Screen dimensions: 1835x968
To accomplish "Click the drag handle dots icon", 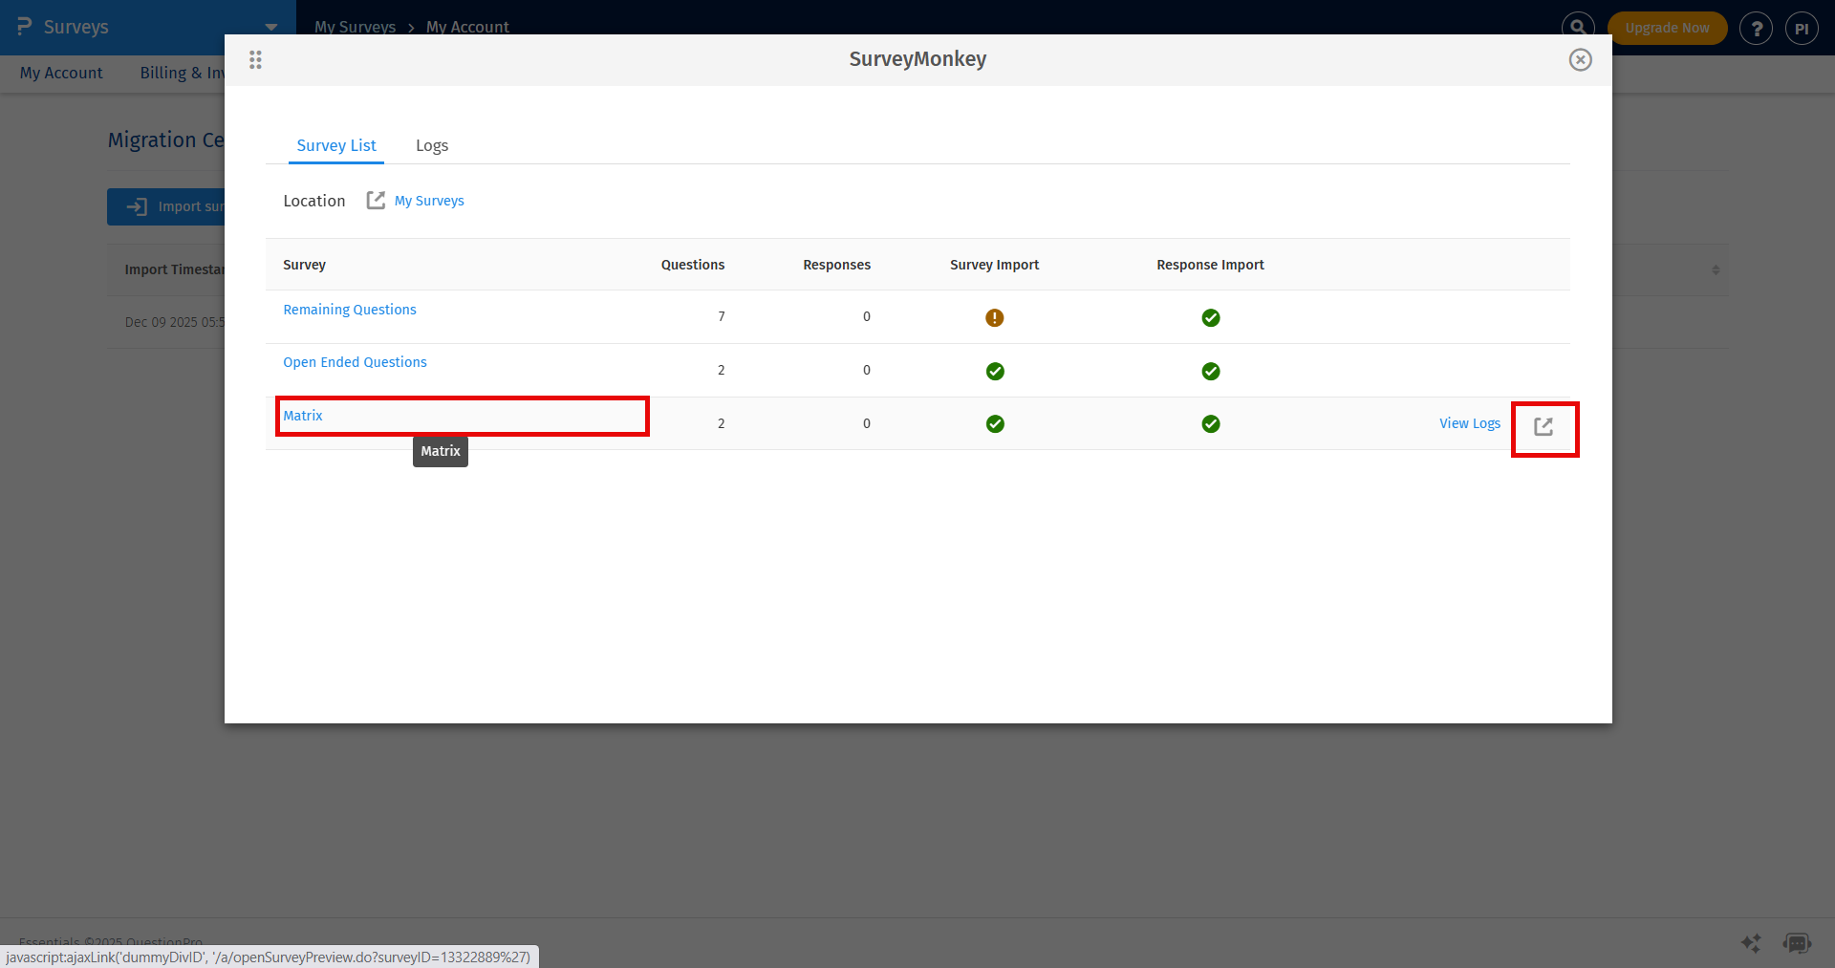I will [255, 60].
